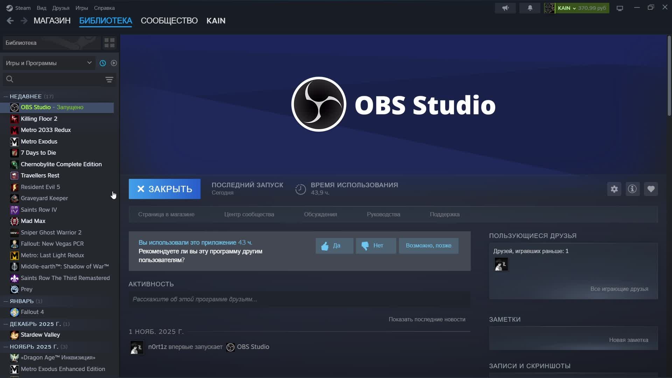Viewport: 672px width, 378px height.
Task: Open the library advanced filter icon
Action: [109, 80]
